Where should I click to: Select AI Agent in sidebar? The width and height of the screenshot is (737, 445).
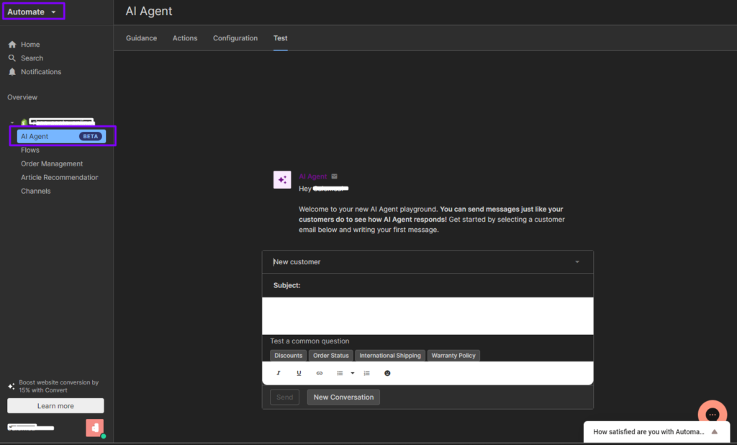pos(62,136)
